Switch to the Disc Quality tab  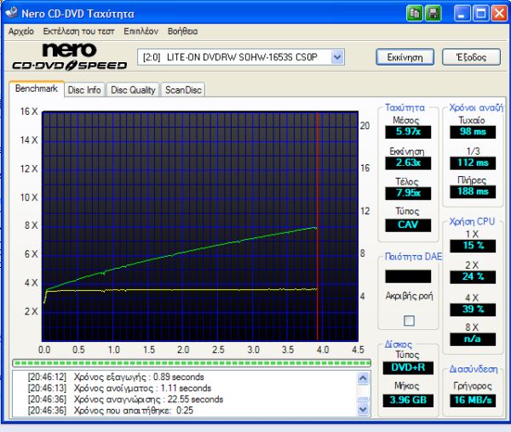[133, 90]
